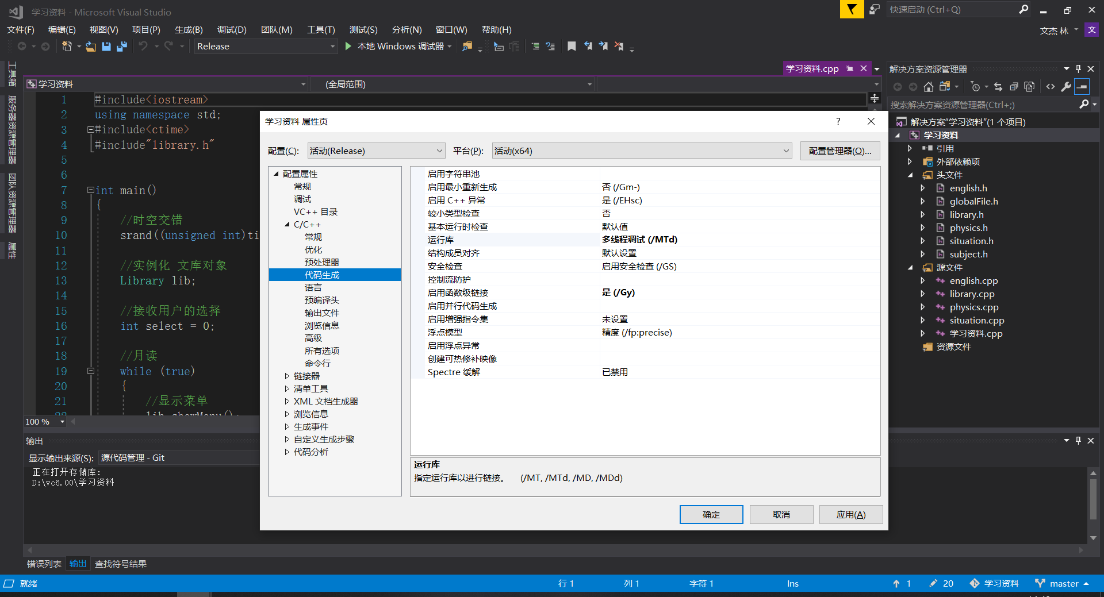Click the bookmark toggle icon on the toolbar
Image resolution: width=1104 pixels, height=597 pixels.
tap(572, 47)
